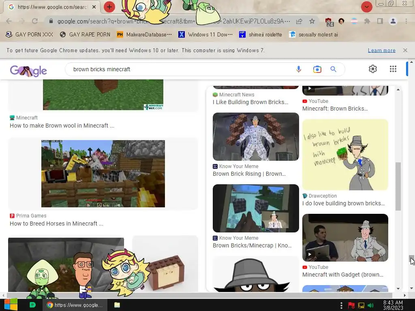Select the google.com/search browser tab
415x311 pixels.
pos(52,7)
